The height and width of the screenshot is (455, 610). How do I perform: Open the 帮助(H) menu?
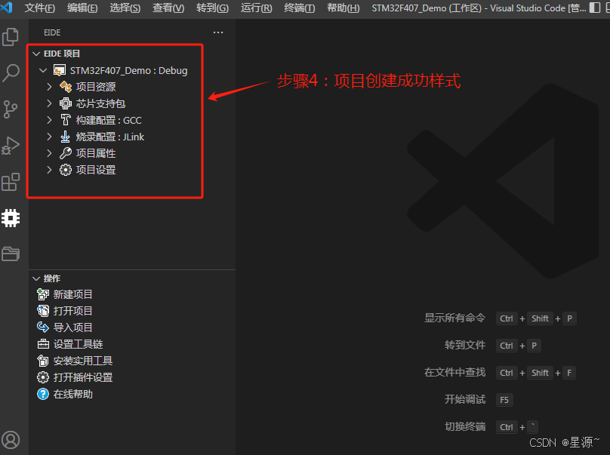point(343,8)
